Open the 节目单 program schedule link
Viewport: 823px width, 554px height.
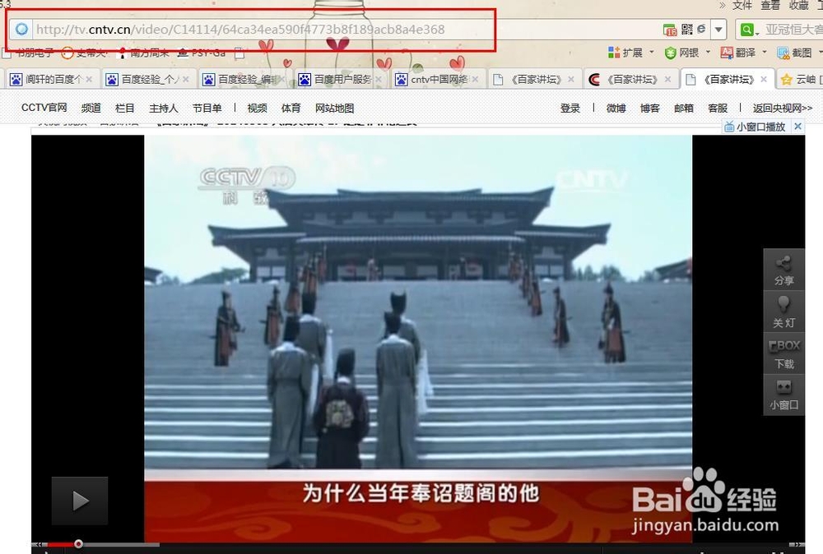(x=207, y=108)
